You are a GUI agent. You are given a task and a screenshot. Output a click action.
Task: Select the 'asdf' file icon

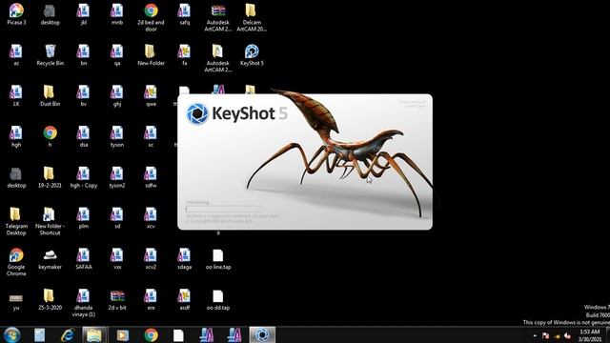pos(184,299)
